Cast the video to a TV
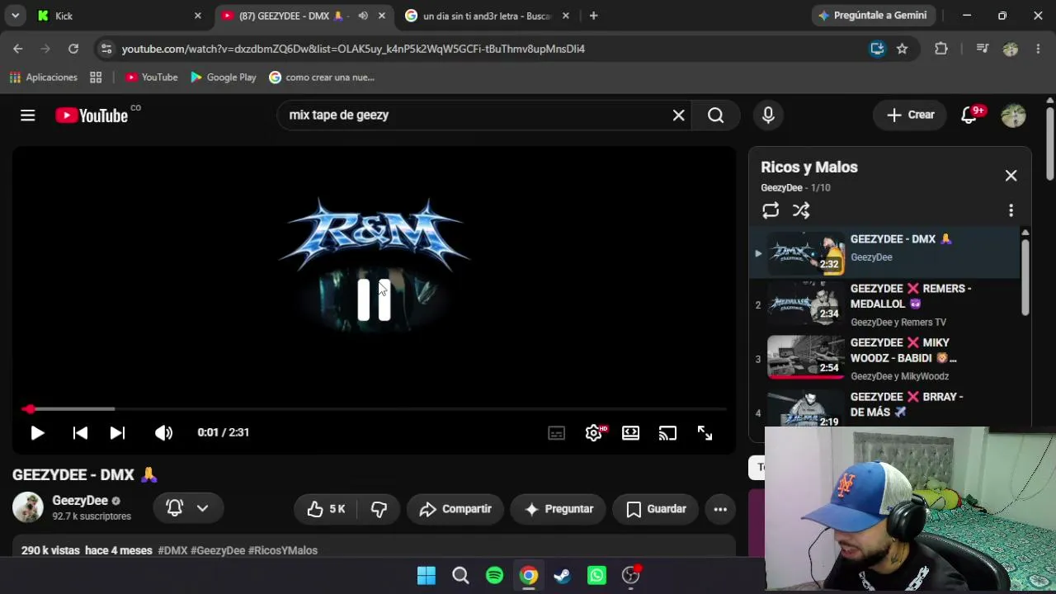Screen dimensions: 1056x594 coord(667,432)
